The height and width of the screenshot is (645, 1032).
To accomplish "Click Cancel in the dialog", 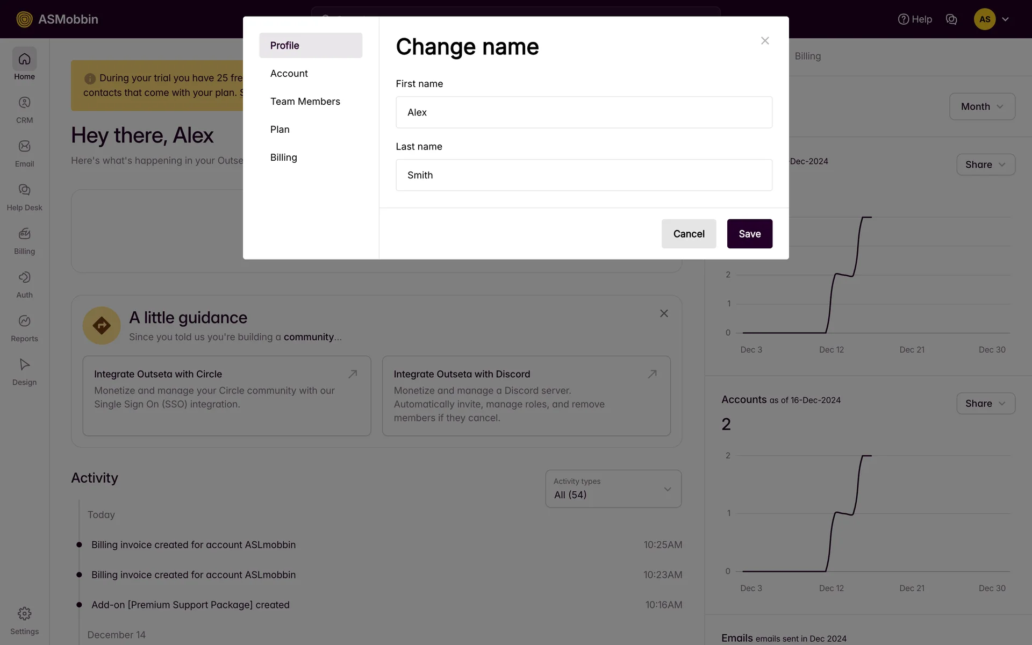I will click(688, 234).
